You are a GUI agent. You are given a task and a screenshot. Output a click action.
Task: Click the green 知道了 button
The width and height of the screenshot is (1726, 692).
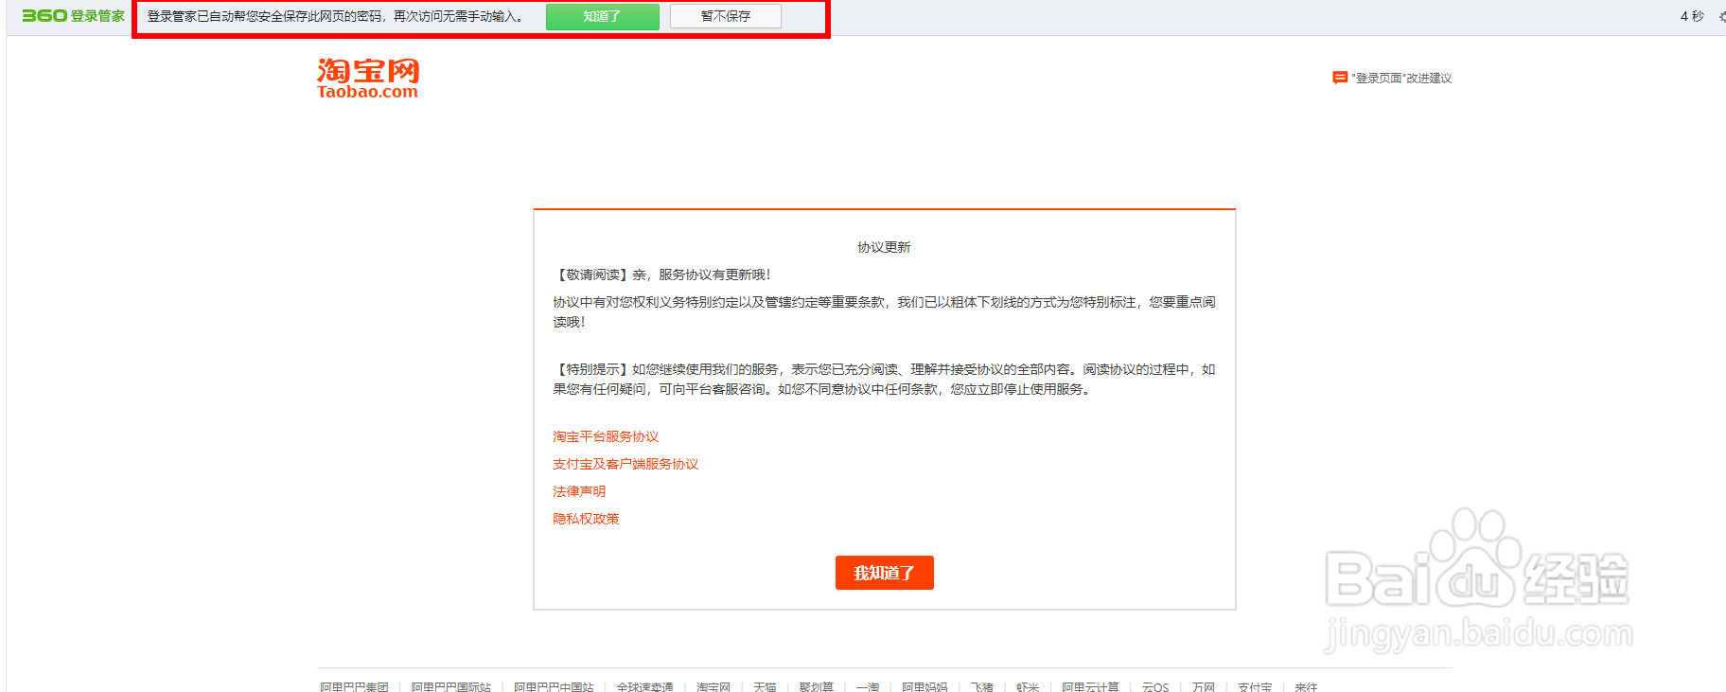coord(602,16)
